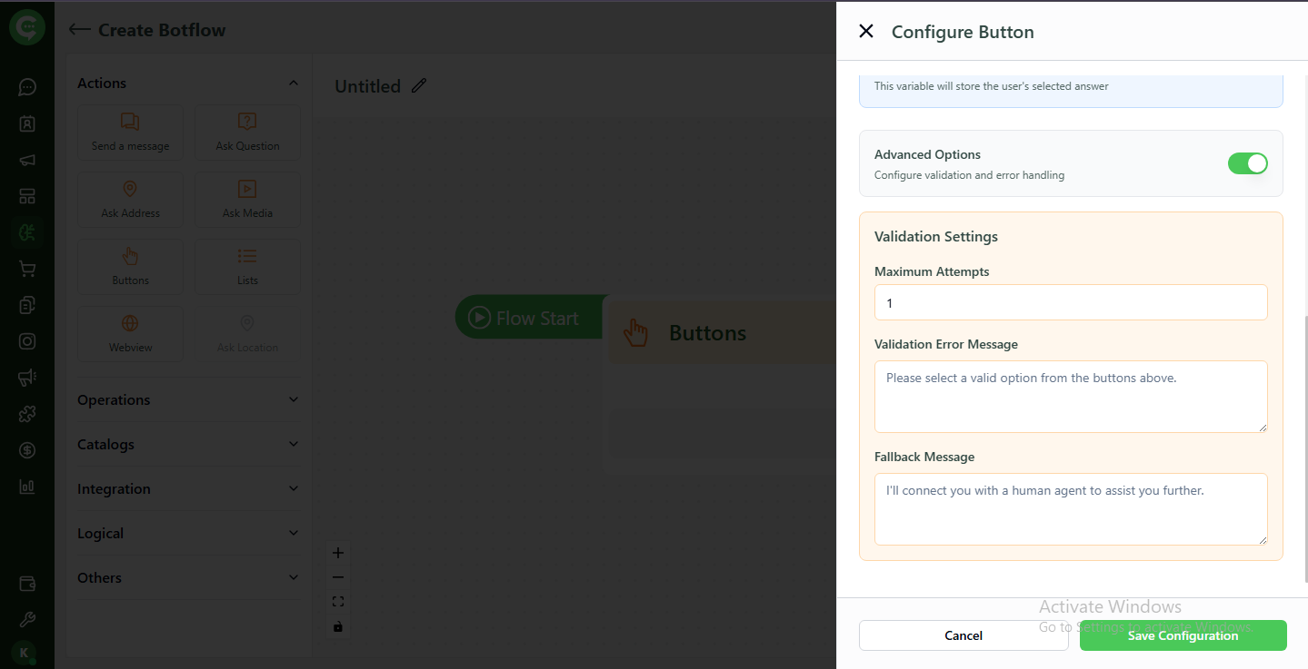Expand the Operations section
The width and height of the screenshot is (1308, 669).
tap(187, 399)
